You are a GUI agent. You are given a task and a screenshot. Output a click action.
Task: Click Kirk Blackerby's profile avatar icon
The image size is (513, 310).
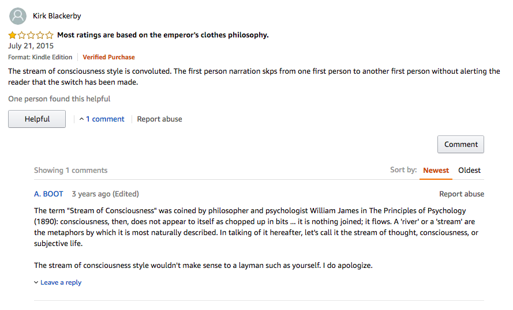click(x=18, y=16)
